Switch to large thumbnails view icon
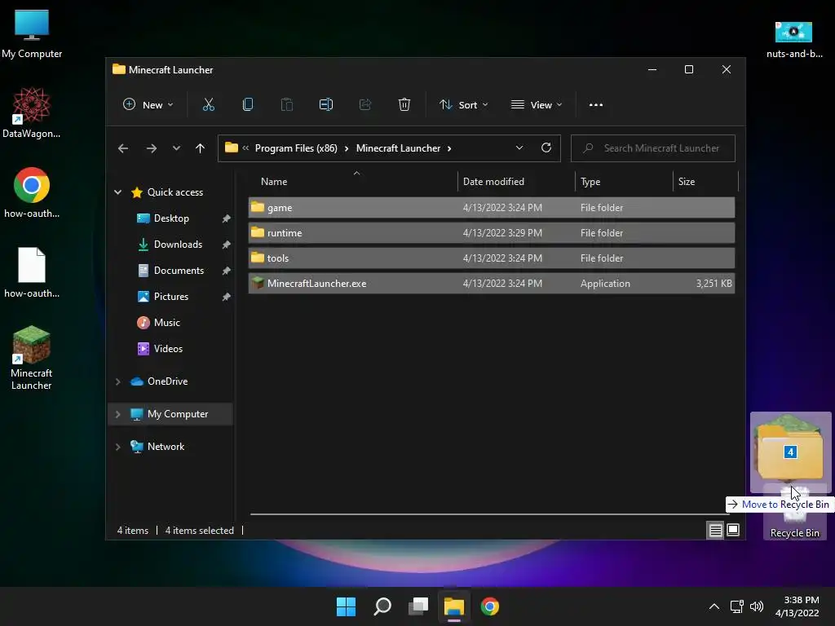 (x=733, y=530)
